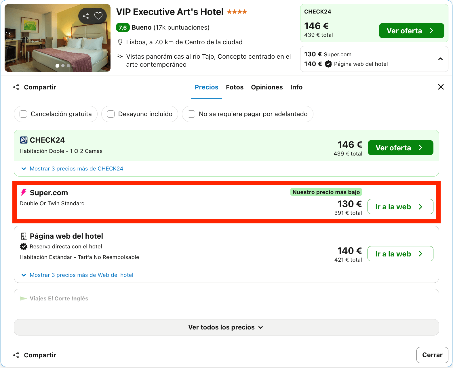Click the Super.com lightning bolt icon
This screenshot has height=368, width=453.
click(x=24, y=192)
